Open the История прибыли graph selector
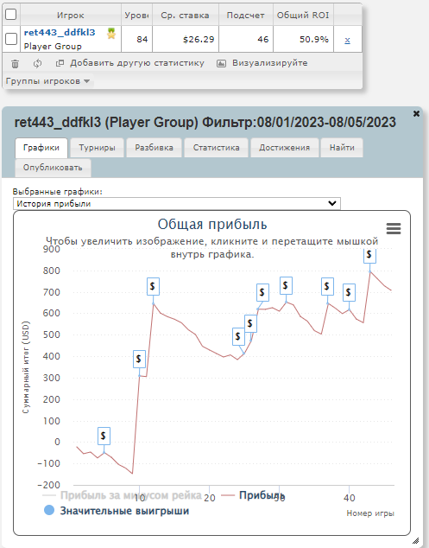Image resolution: width=429 pixels, height=548 pixels. [177, 204]
